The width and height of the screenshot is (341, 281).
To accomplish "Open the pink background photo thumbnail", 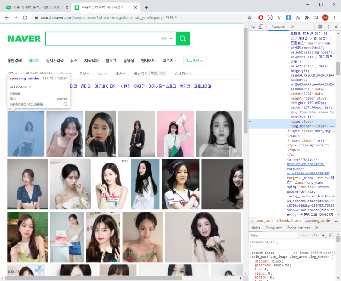I will (x=175, y=134).
